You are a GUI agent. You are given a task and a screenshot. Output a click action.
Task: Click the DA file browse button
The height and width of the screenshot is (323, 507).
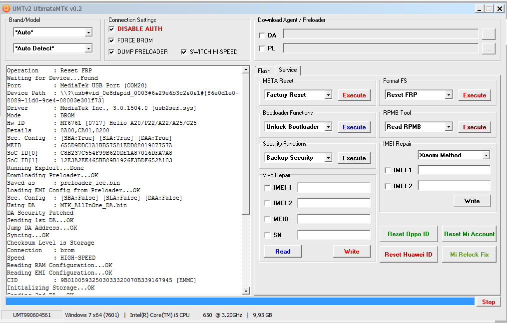[x=489, y=34]
